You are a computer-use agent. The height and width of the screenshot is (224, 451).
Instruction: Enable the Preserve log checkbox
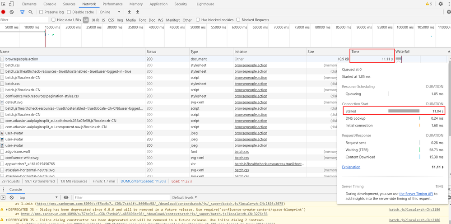tap(42, 12)
